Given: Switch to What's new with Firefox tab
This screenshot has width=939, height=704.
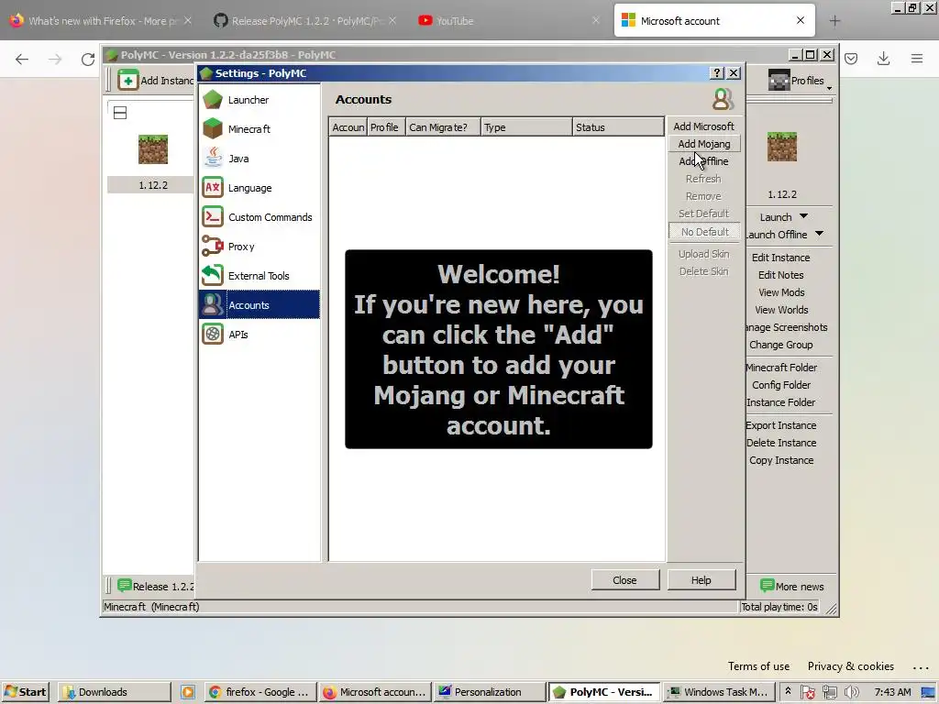Looking at the screenshot, I should (x=102, y=20).
